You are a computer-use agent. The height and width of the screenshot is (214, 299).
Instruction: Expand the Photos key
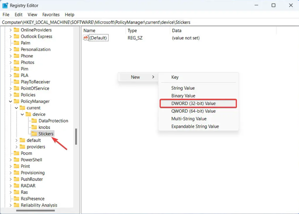point(10,63)
